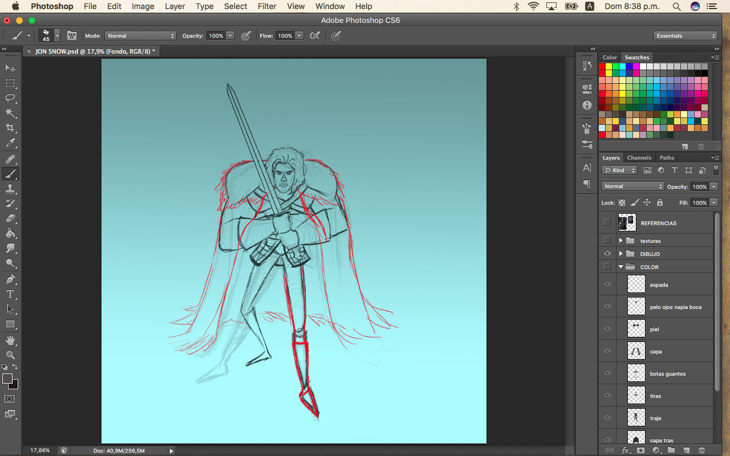The image size is (730, 456).
Task: Open the layer blend mode Normal dropdown
Action: click(x=633, y=186)
